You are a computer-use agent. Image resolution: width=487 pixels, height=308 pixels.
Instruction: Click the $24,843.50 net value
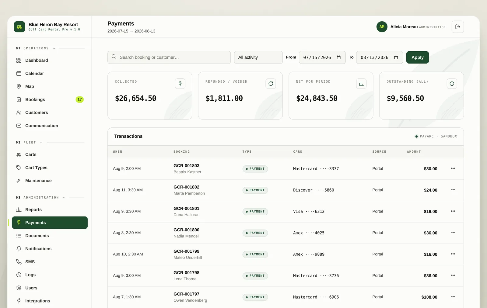pyautogui.click(x=317, y=98)
